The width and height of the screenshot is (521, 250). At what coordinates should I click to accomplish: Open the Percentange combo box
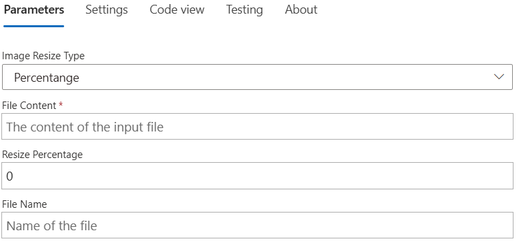click(257, 77)
